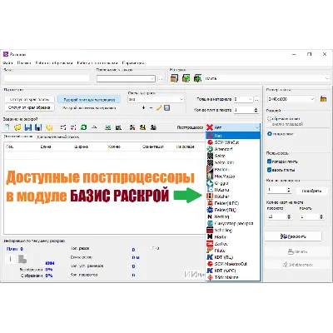Select the Filato entry in postprocessor list
This screenshot has width=333, height=333.
pyautogui.click(x=233, y=251)
